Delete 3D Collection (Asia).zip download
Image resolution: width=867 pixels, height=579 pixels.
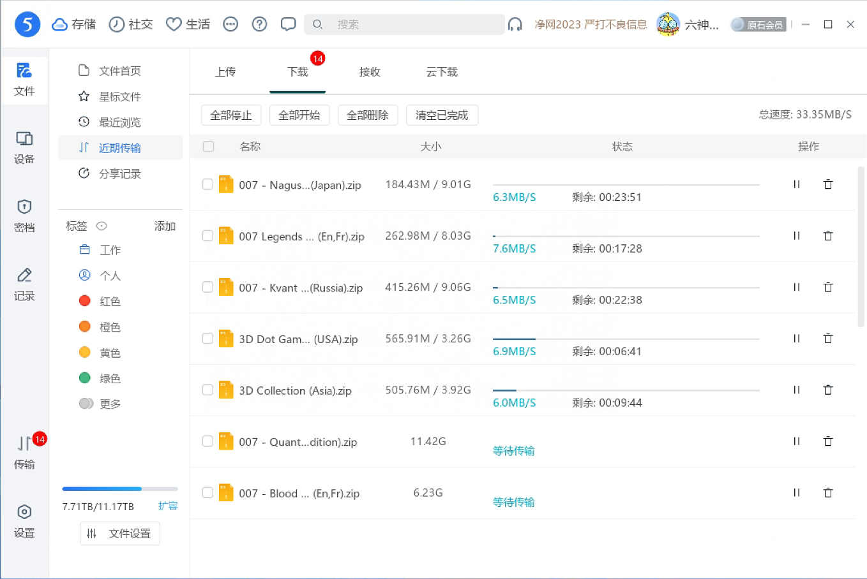828,390
